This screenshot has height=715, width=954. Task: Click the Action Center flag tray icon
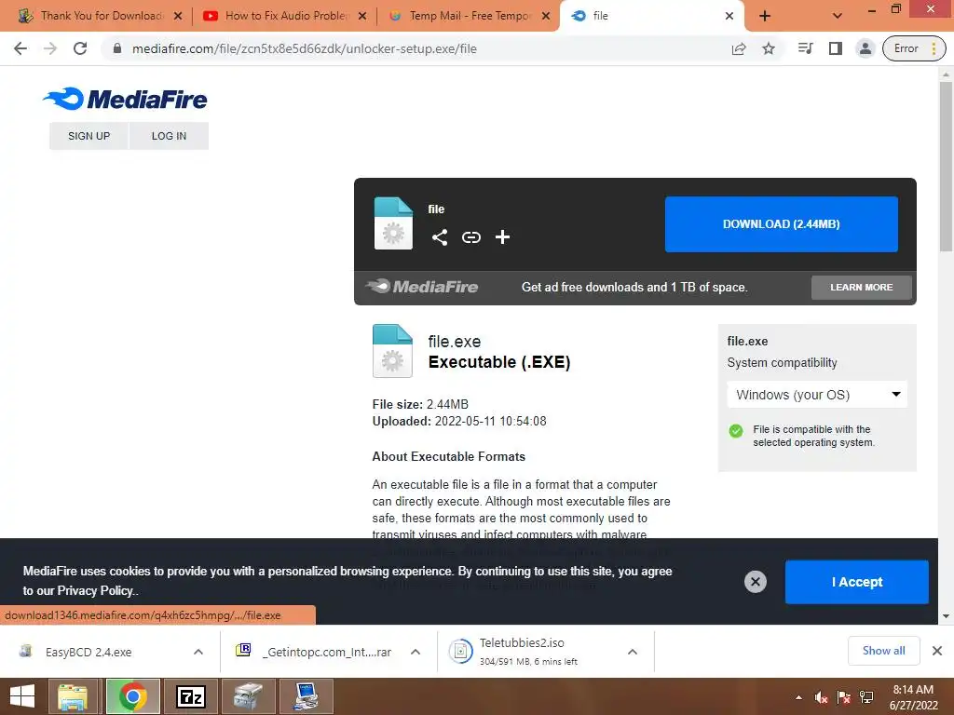[844, 697]
